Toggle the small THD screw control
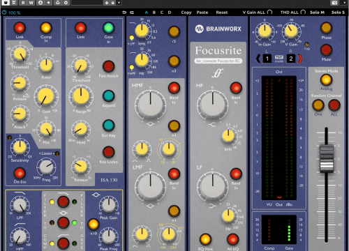This screenshot has height=251, width=349. coord(307,45)
